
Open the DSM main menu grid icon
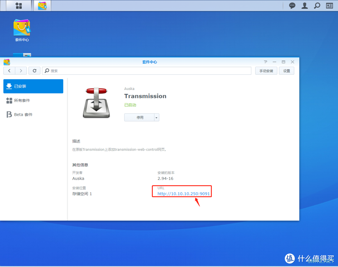click(x=18, y=6)
